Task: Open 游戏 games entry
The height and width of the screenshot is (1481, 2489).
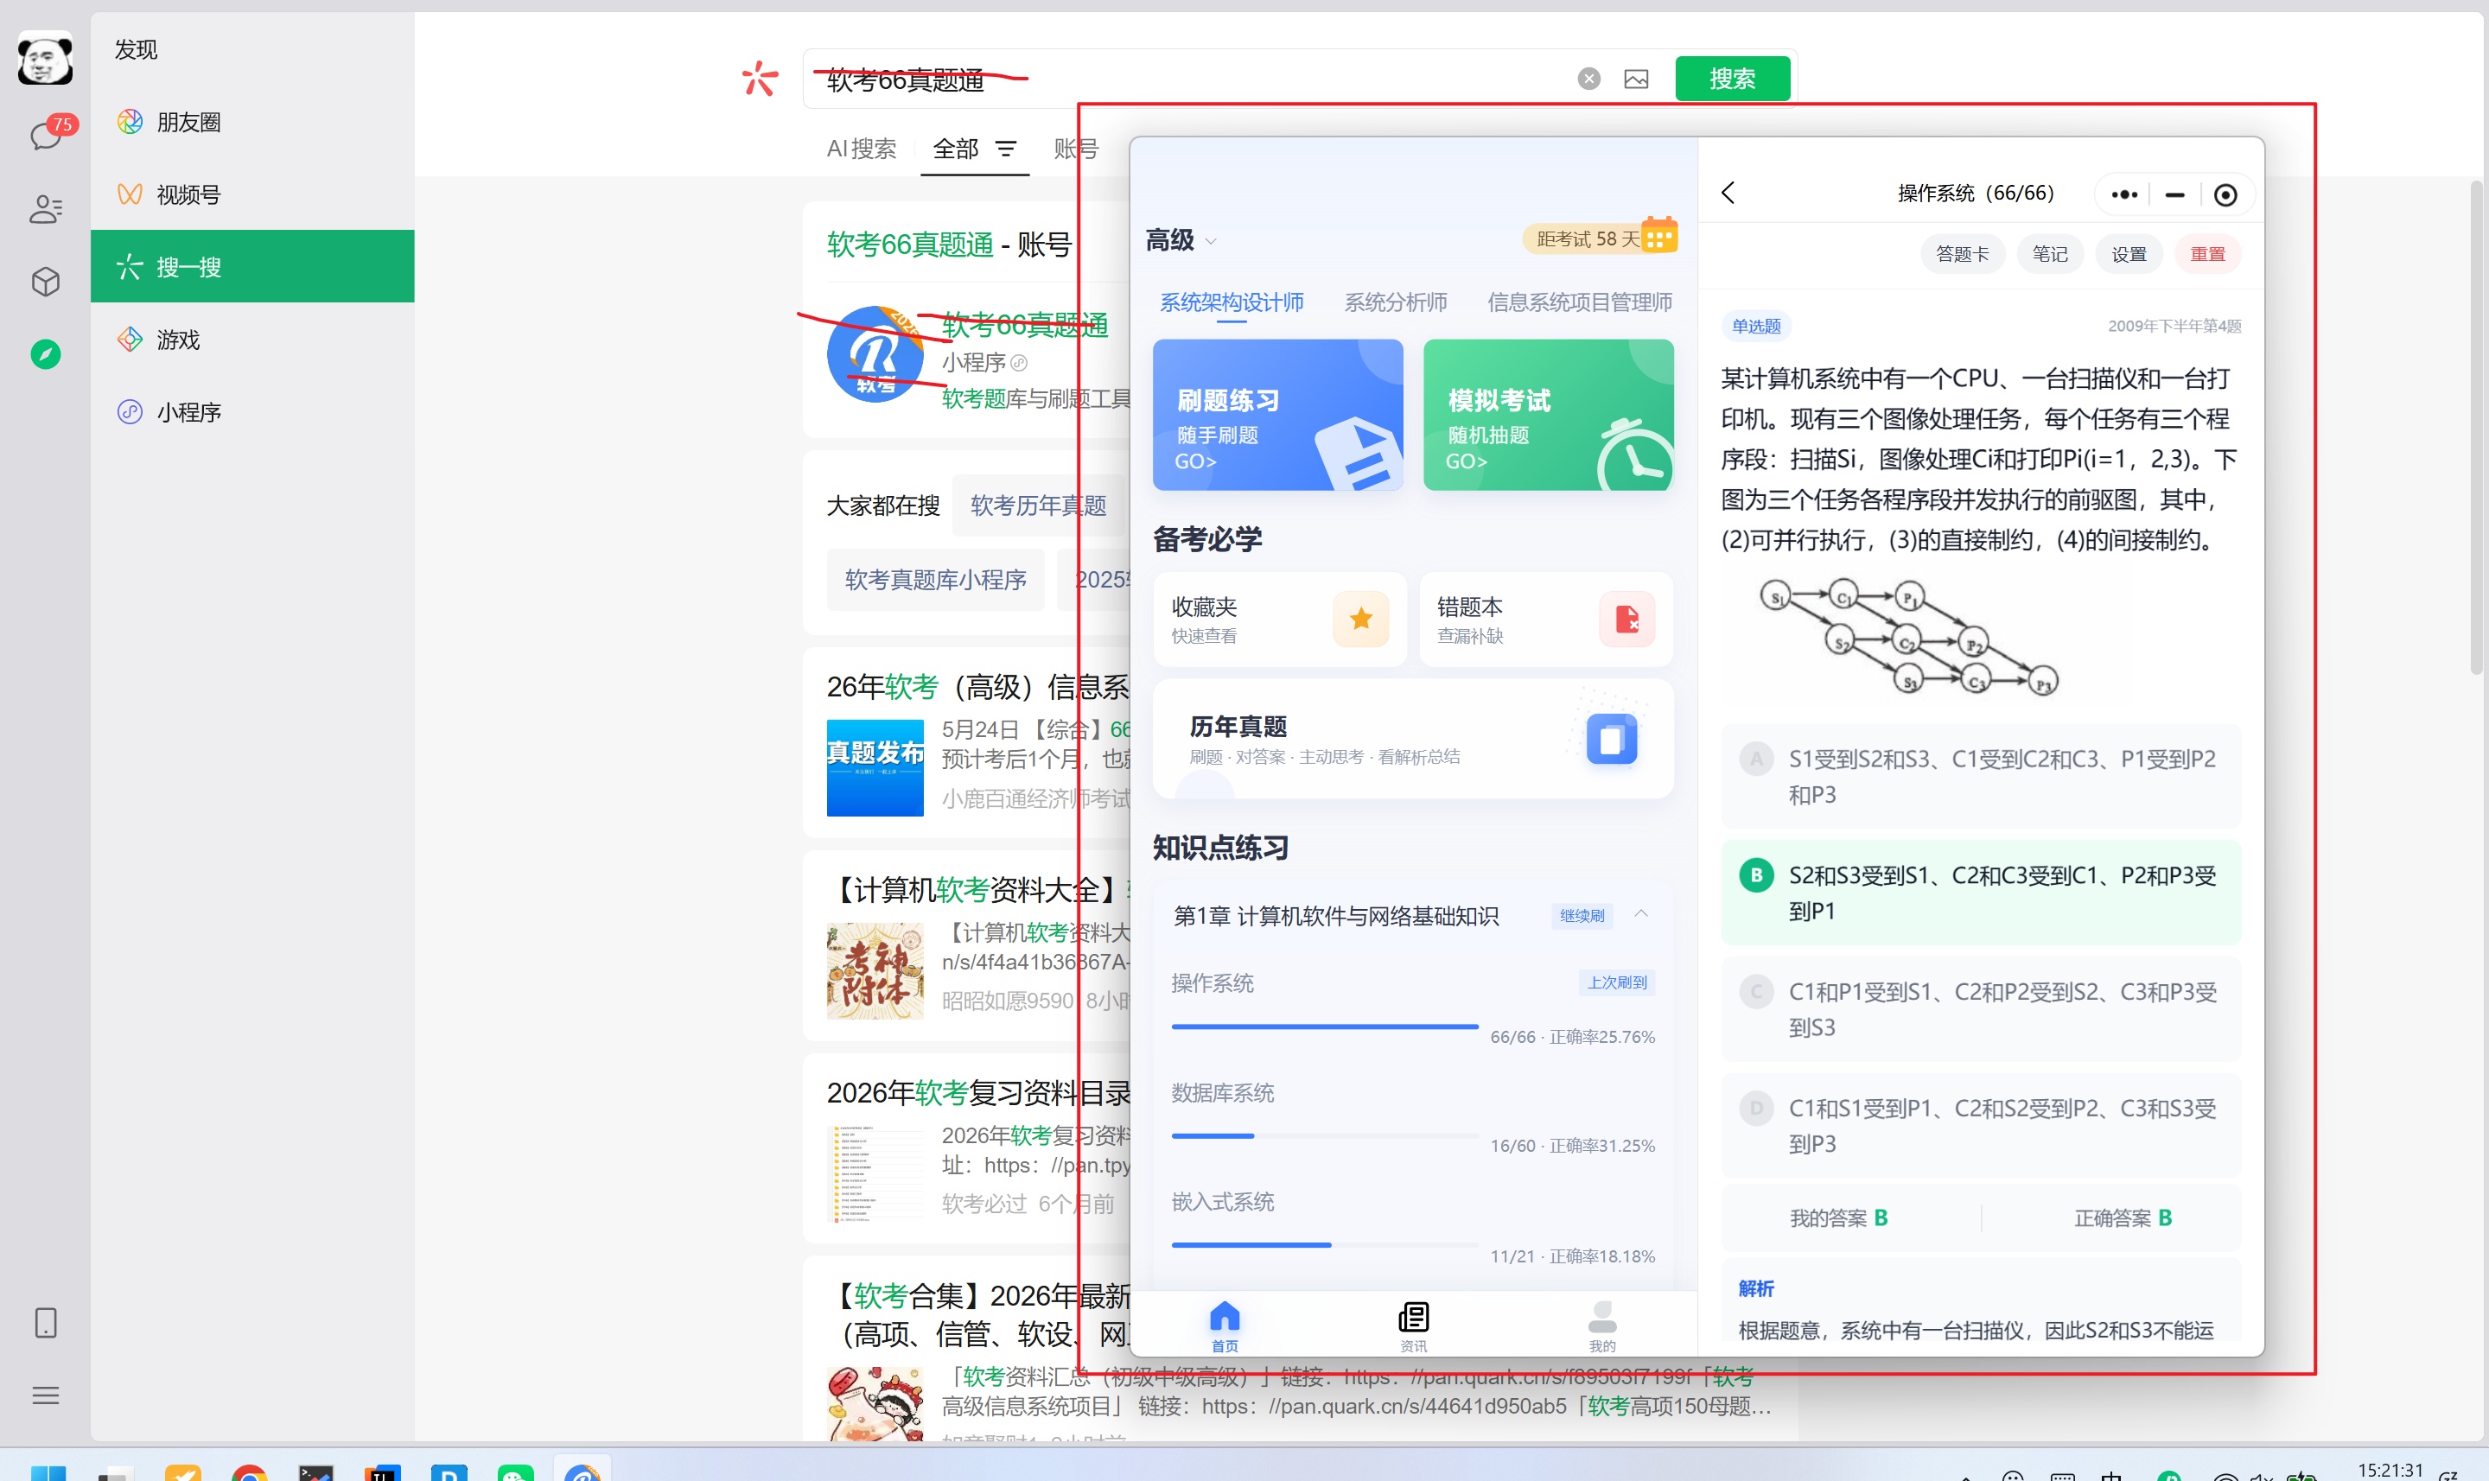Action: [252, 340]
